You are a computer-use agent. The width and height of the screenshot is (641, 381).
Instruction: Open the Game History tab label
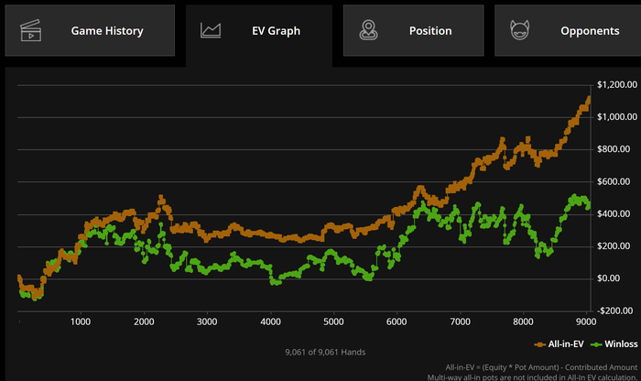(x=107, y=30)
